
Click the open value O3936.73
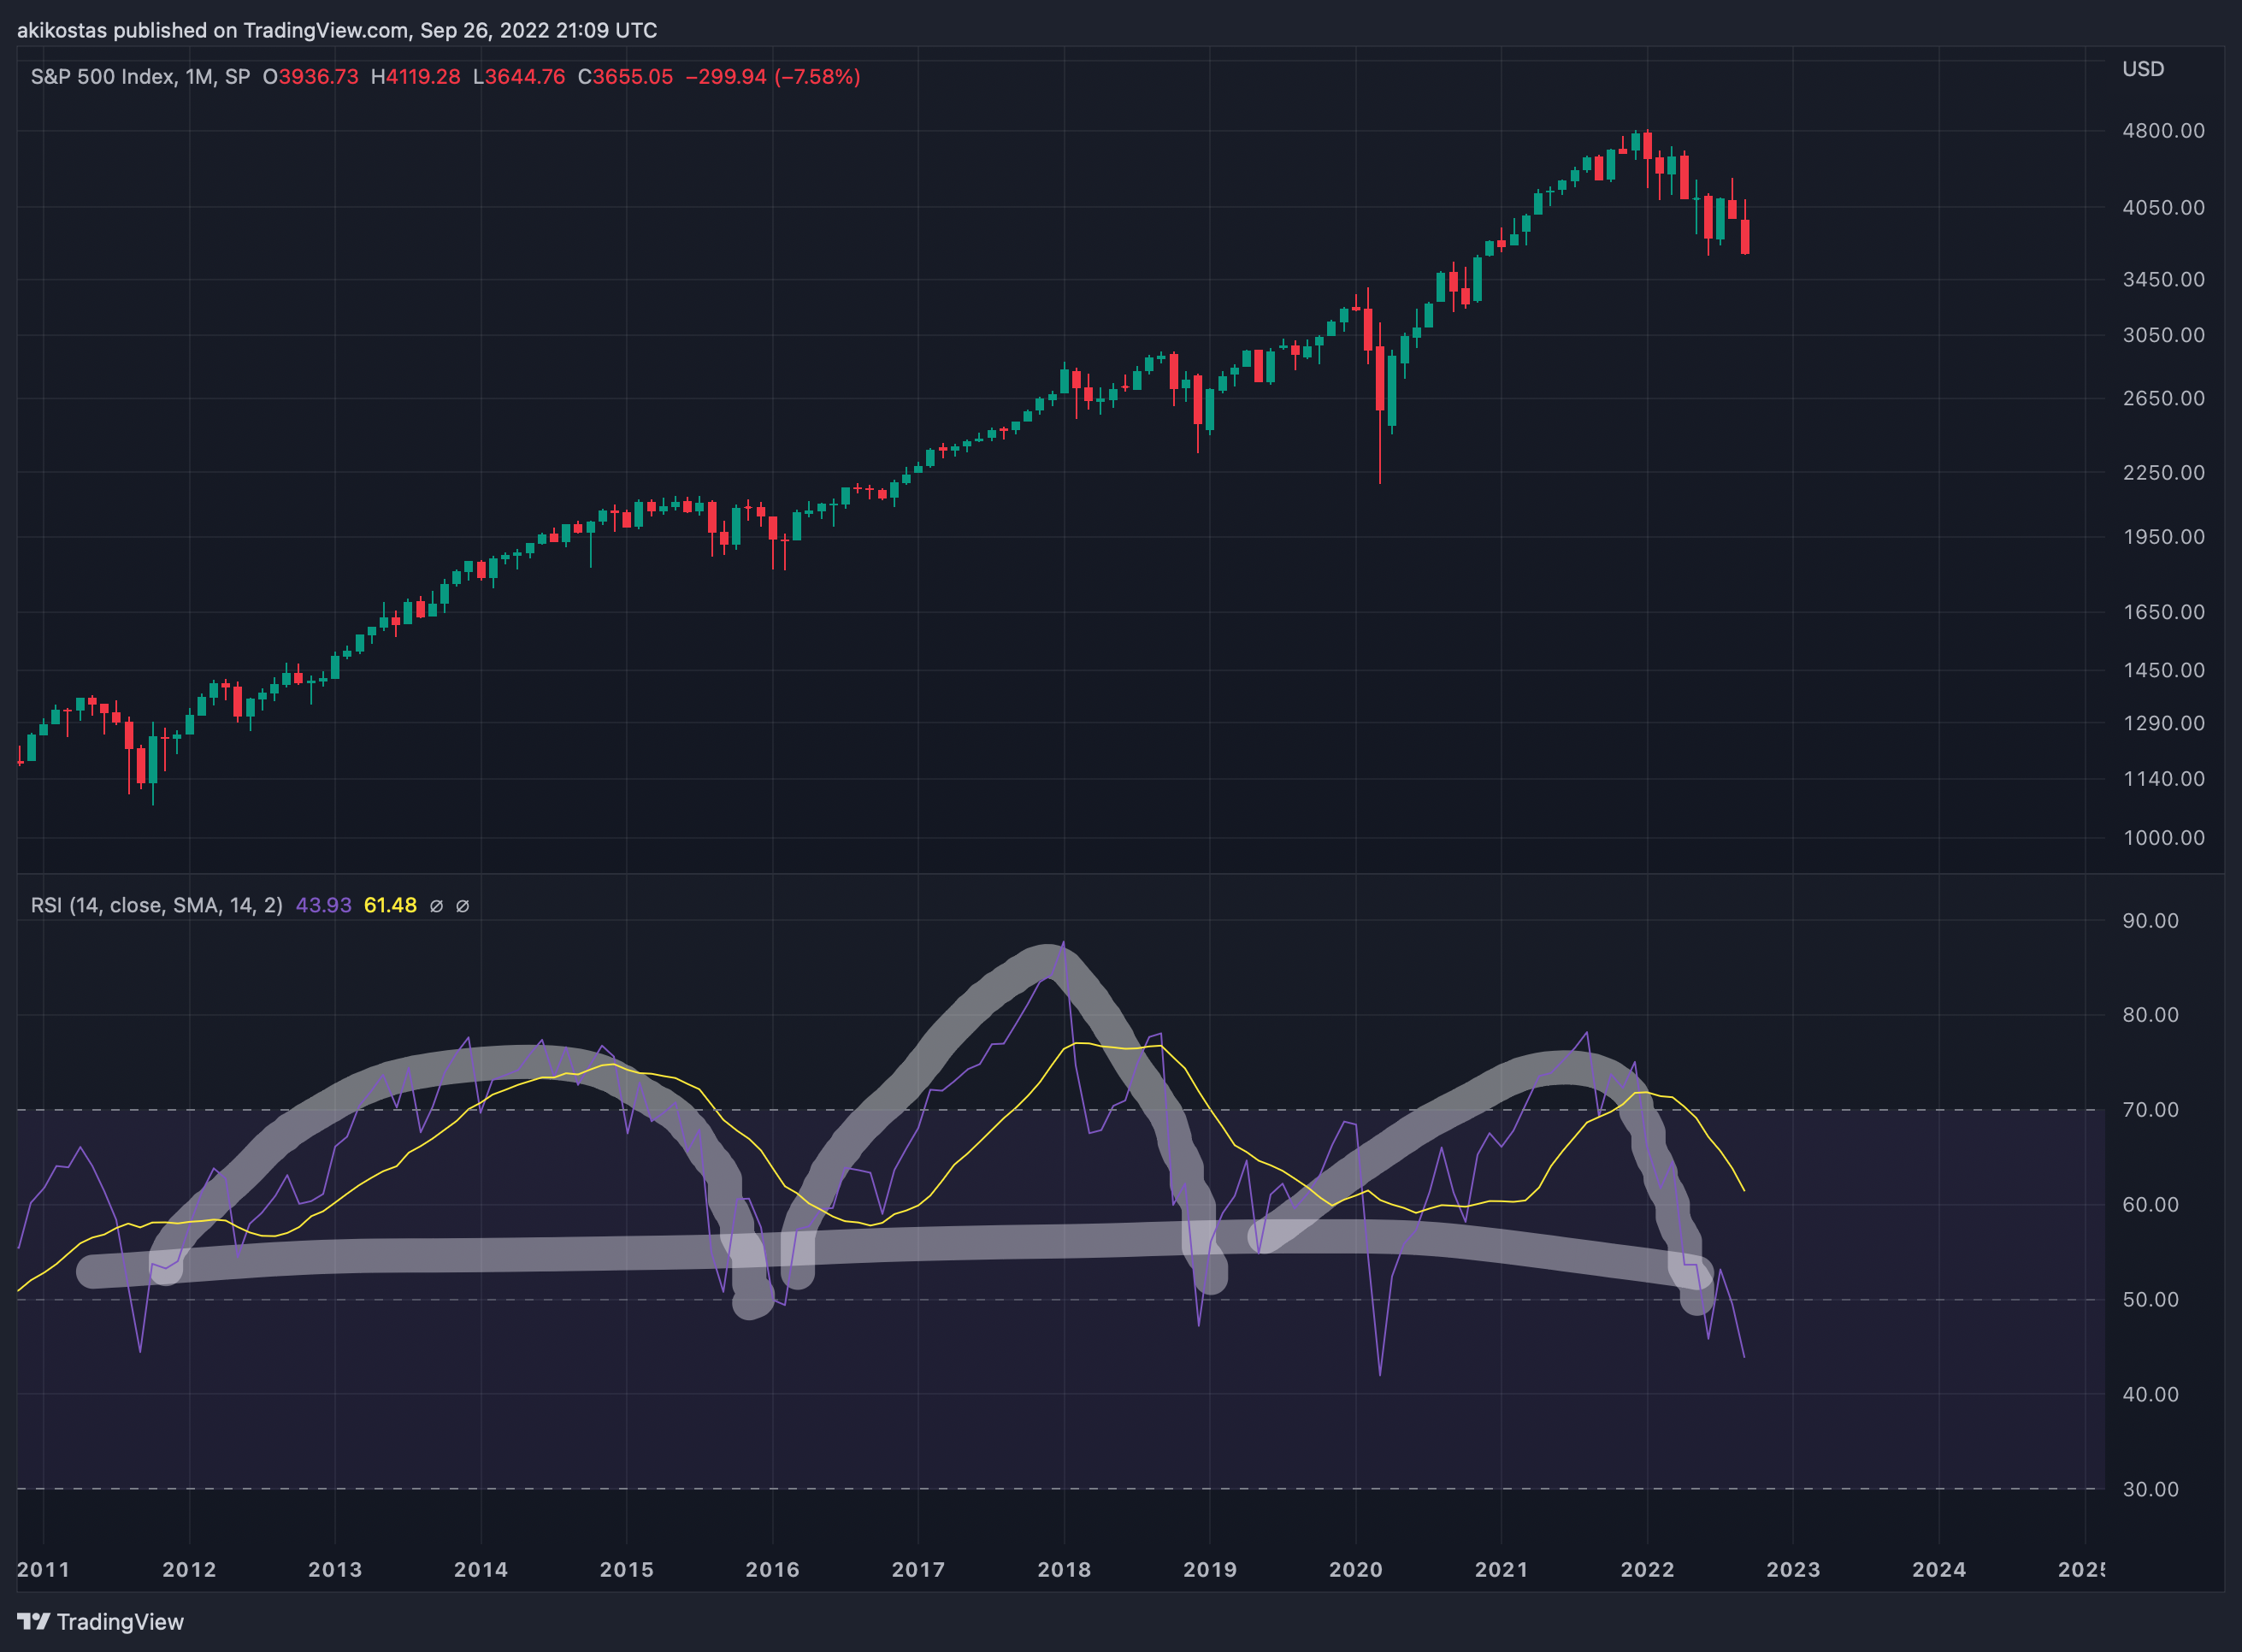tap(310, 77)
